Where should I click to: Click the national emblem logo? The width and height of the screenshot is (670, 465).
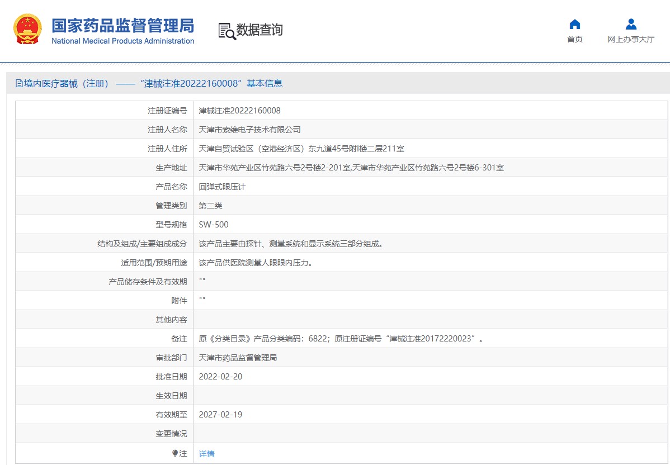(x=27, y=30)
